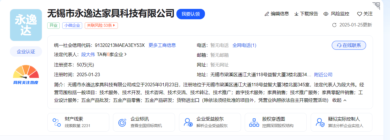Select 关注 text label
This screenshot has height=140, width=390.
[x=368, y=14]
